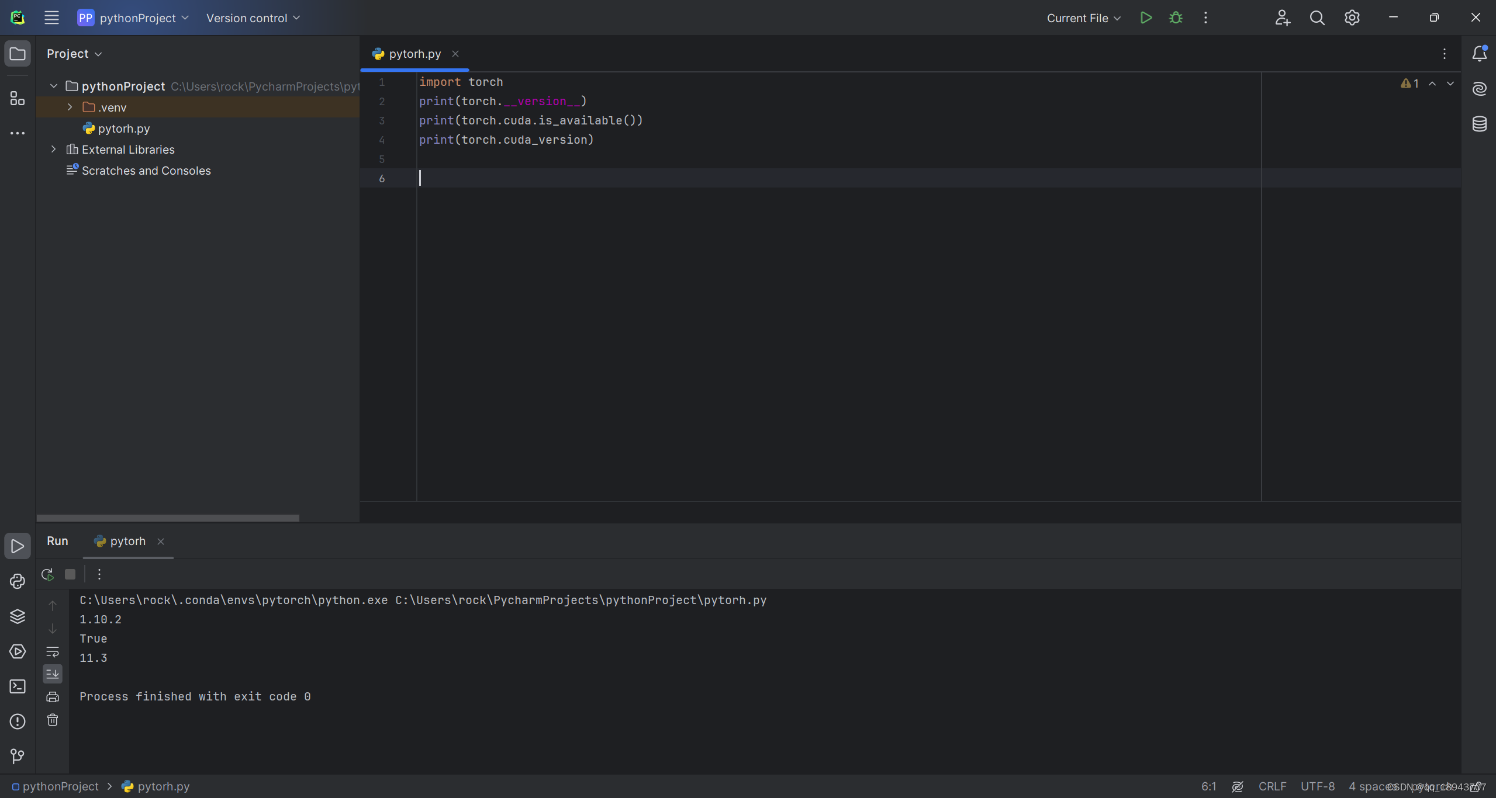Close the pytorh run tab

[x=161, y=542]
